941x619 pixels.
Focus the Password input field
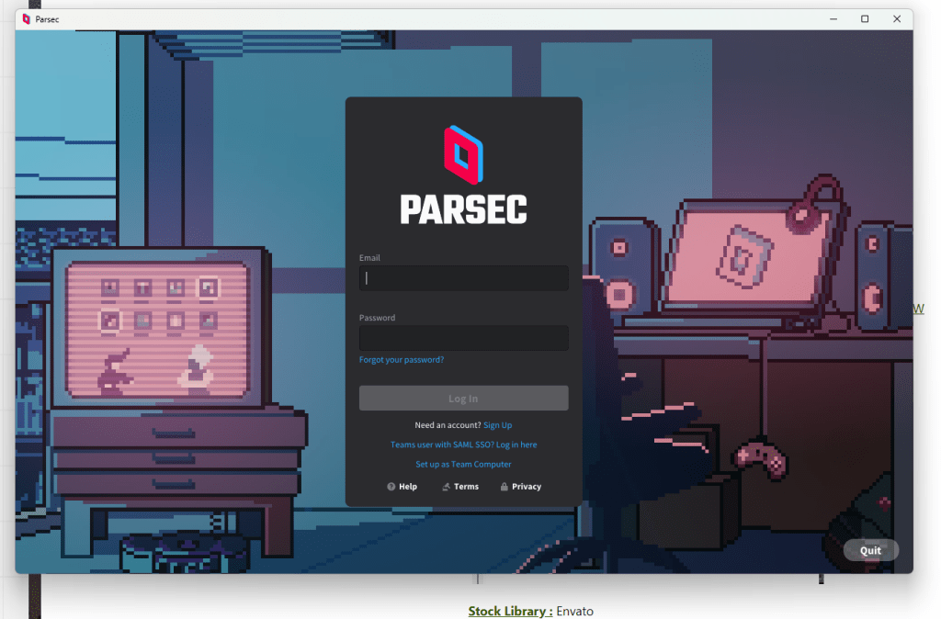pos(463,338)
